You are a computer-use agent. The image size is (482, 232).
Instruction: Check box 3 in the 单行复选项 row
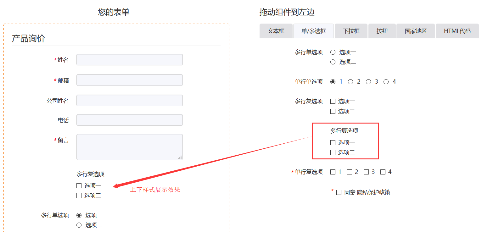[x=366, y=172]
